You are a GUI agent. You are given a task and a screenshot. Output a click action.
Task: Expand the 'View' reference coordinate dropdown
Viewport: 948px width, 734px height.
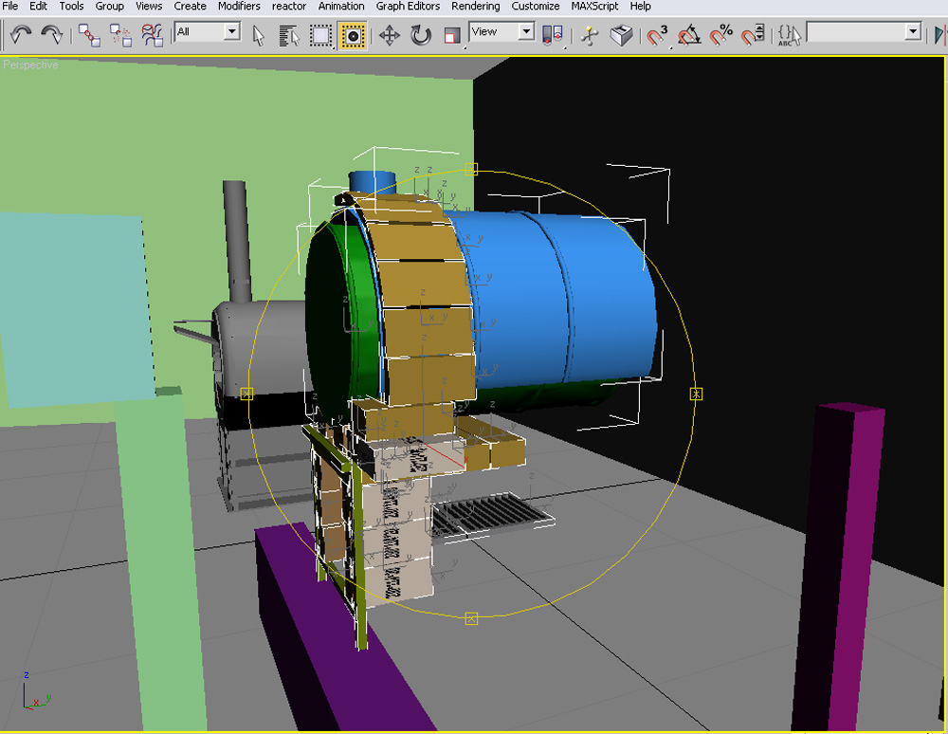coord(526,32)
